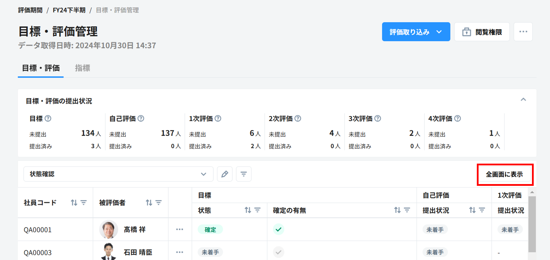Select the 目標・評価 tab
The width and height of the screenshot is (550, 260).
point(41,68)
